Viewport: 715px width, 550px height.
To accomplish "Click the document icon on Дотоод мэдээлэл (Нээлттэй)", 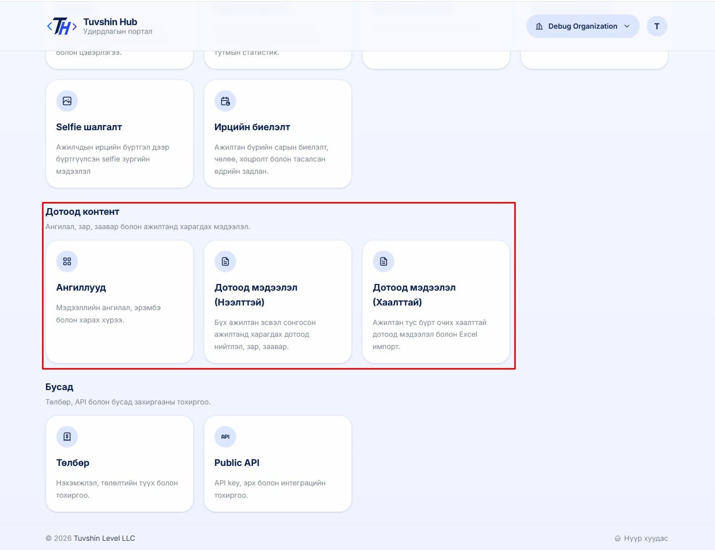I will click(225, 261).
